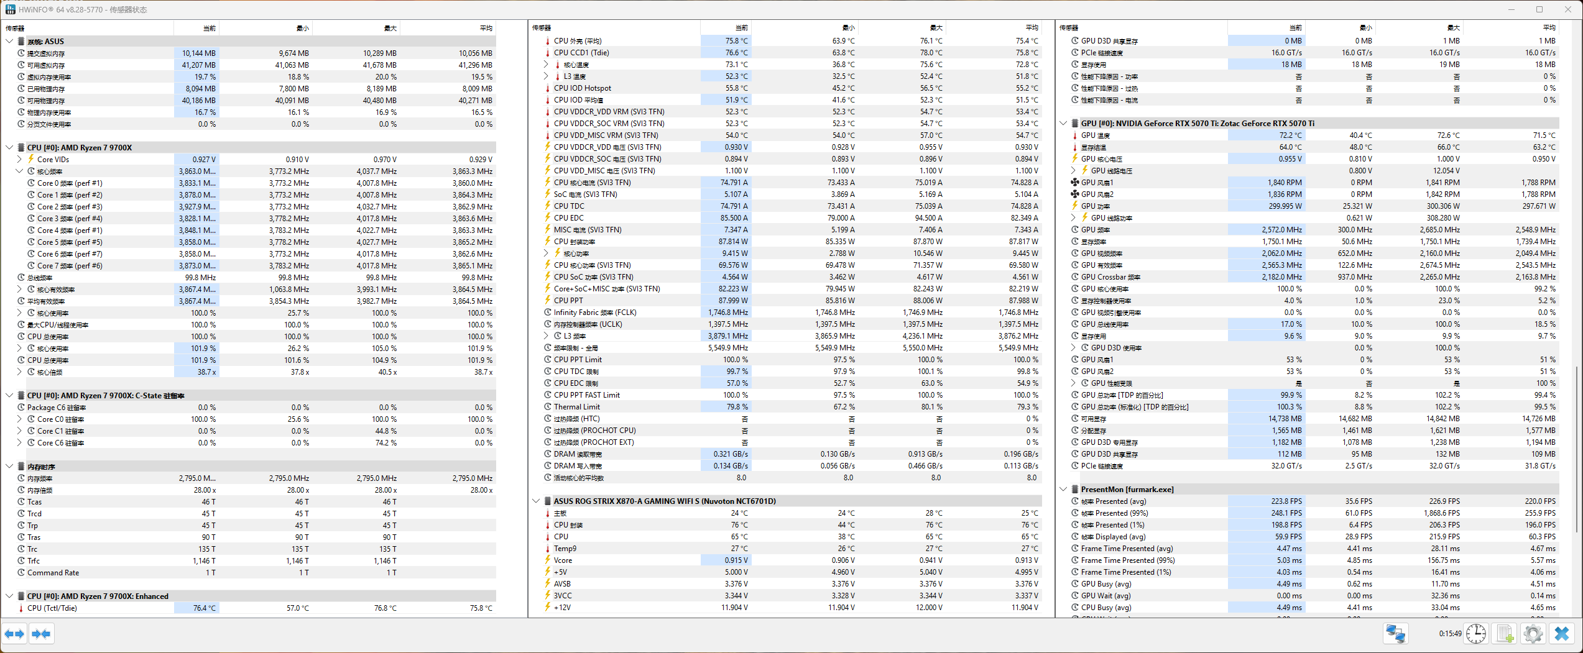This screenshot has width=1583, height=653.
Task: Open sensor settings gear icon
Action: click(1533, 634)
